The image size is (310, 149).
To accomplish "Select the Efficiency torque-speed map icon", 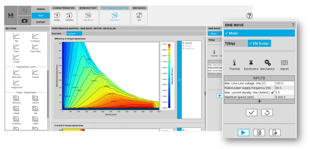I will click(16, 99).
